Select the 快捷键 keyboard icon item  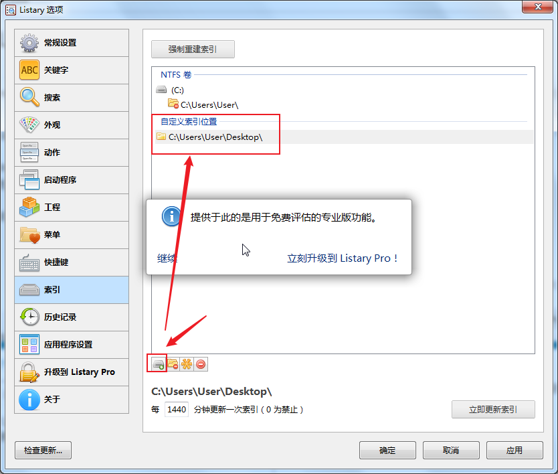(x=72, y=262)
